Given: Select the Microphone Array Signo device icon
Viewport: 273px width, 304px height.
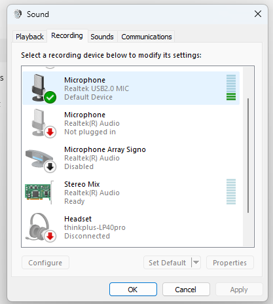Looking at the screenshot, I should coord(41,161).
